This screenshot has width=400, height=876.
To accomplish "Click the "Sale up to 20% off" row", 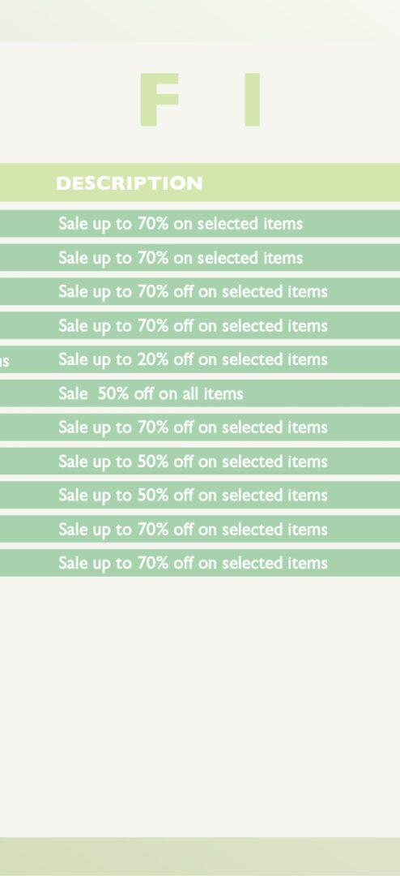I will point(200,359).
